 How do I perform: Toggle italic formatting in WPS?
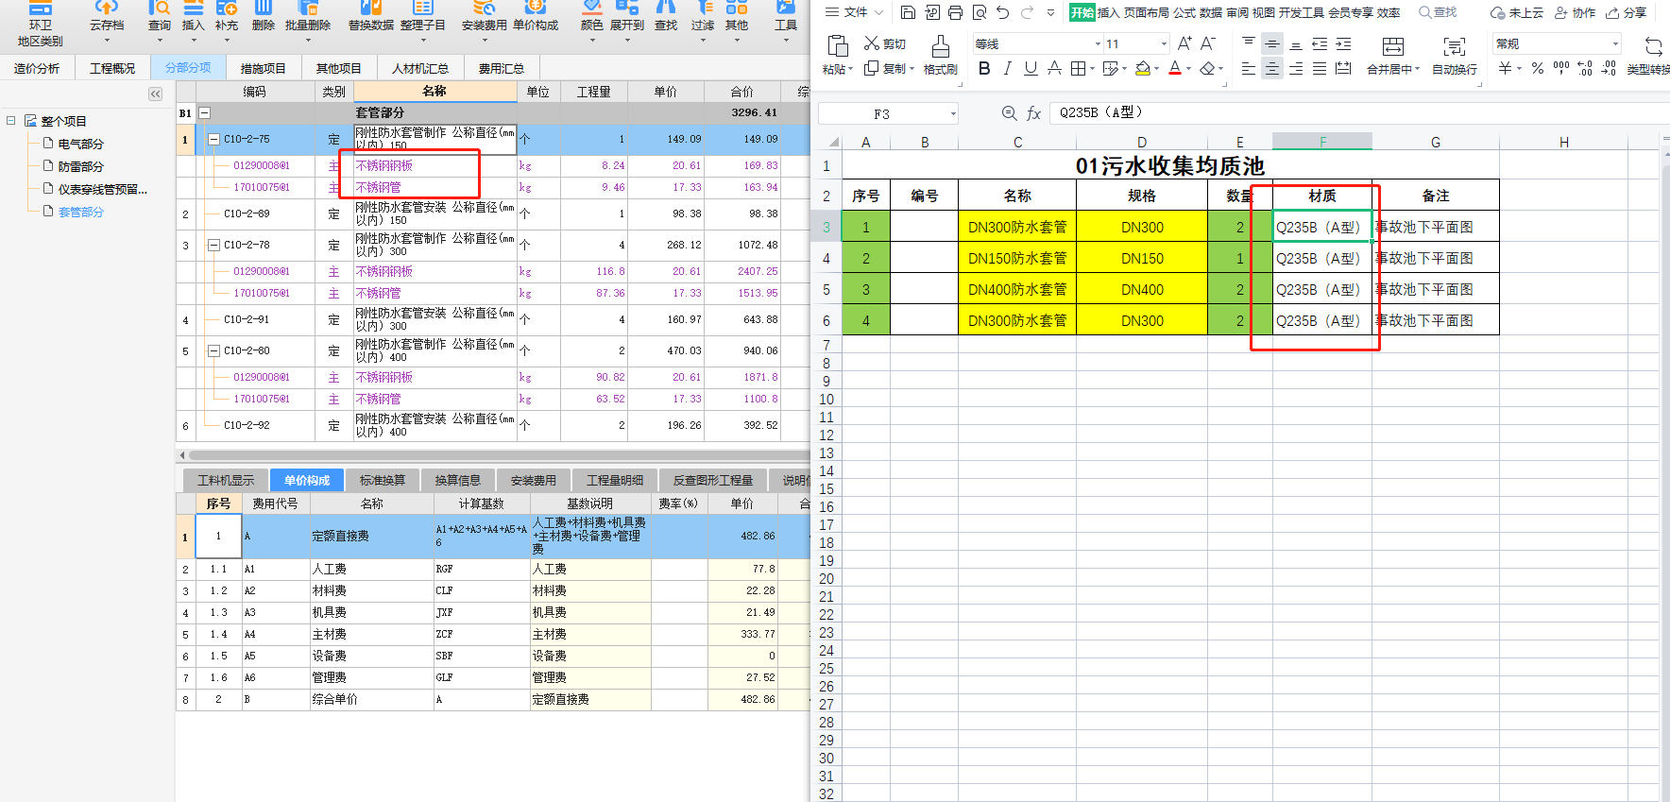pyautogui.click(x=1008, y=68)
